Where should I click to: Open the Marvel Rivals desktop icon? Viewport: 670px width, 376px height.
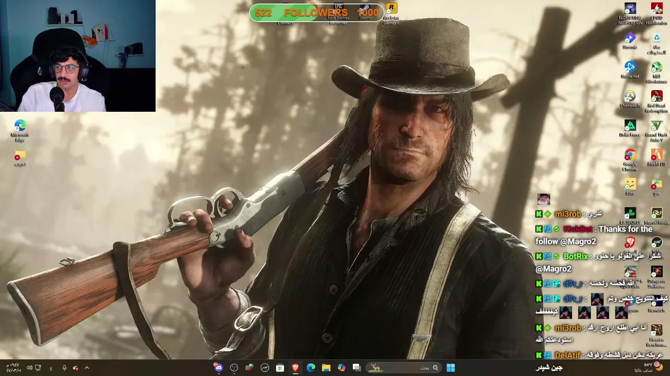point(656,216)
